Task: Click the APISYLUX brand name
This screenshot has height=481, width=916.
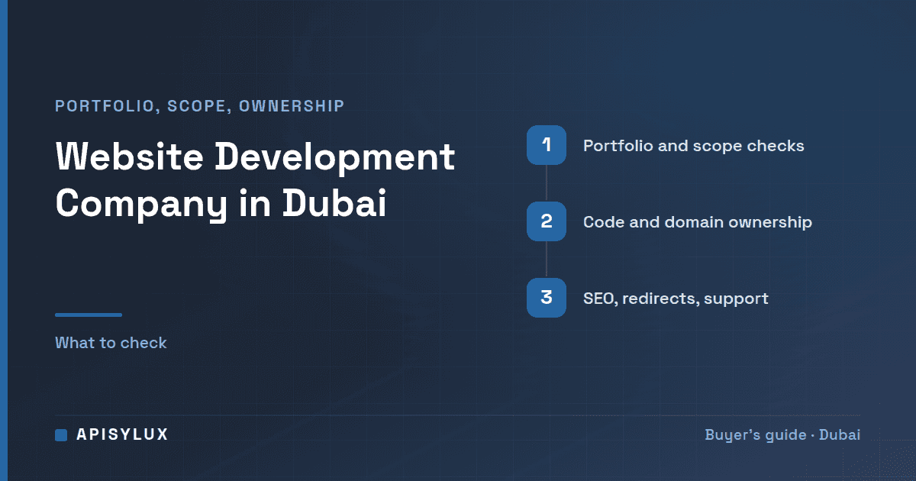Action: 122,435
